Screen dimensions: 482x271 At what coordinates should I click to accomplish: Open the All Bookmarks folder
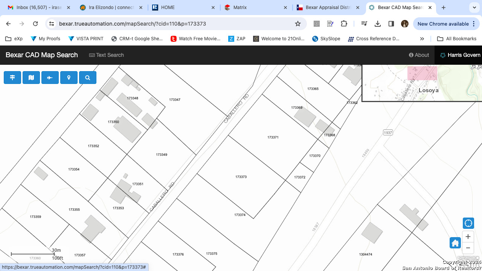457,39
